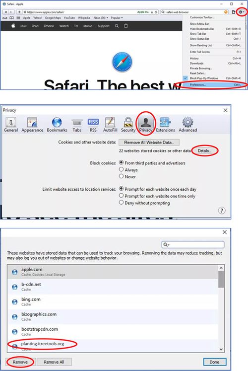The image size is (248, 371).
Task: Open the AutoFill preferences icon
Action: [x=110, y=125]
